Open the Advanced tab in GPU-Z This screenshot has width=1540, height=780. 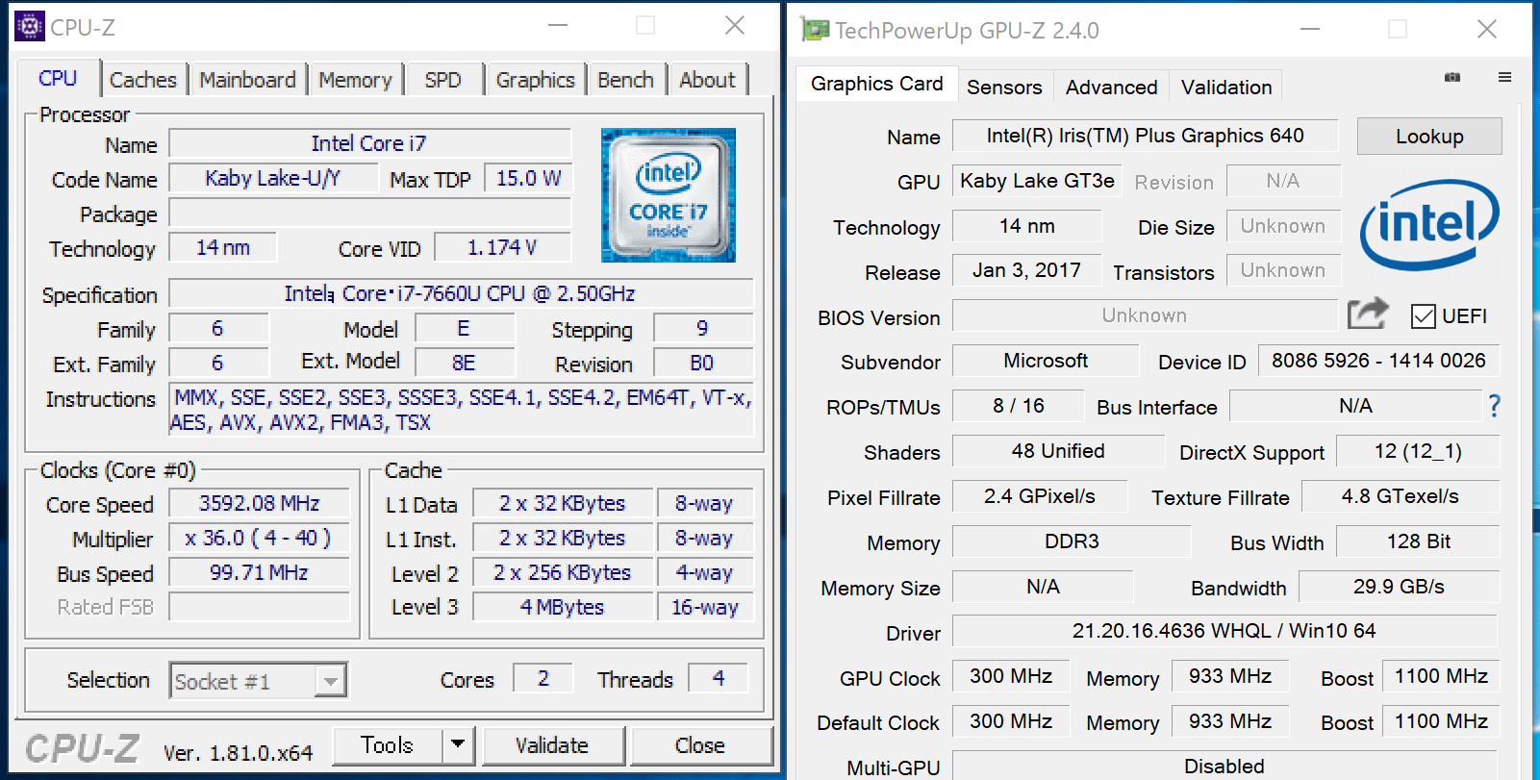pos(1112,88)
